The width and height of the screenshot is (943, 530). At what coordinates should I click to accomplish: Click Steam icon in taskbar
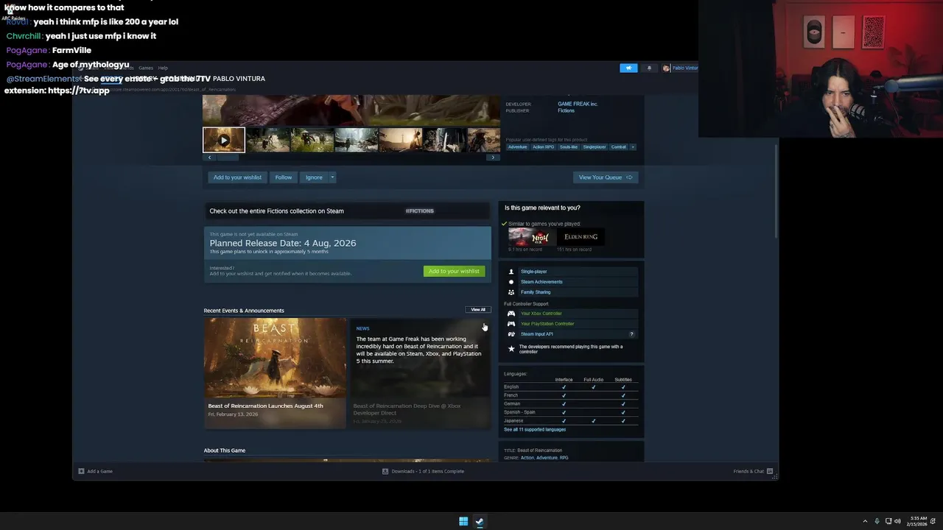coord(480,521)
